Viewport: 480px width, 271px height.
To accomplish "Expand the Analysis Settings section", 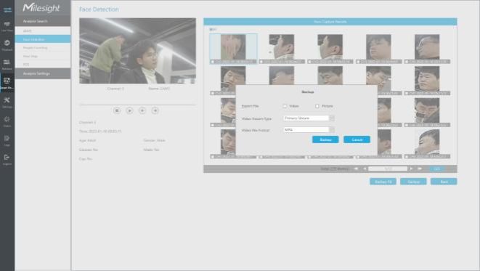I will click(43, 73).
